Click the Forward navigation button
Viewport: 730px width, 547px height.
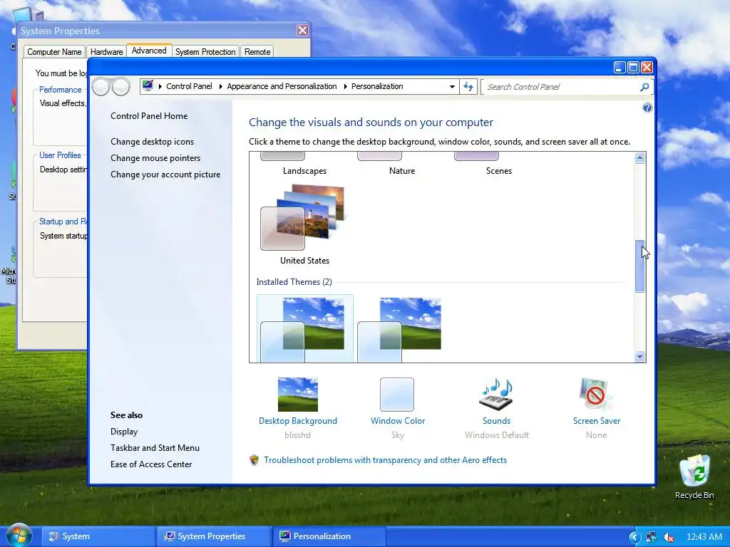[120, 87]
